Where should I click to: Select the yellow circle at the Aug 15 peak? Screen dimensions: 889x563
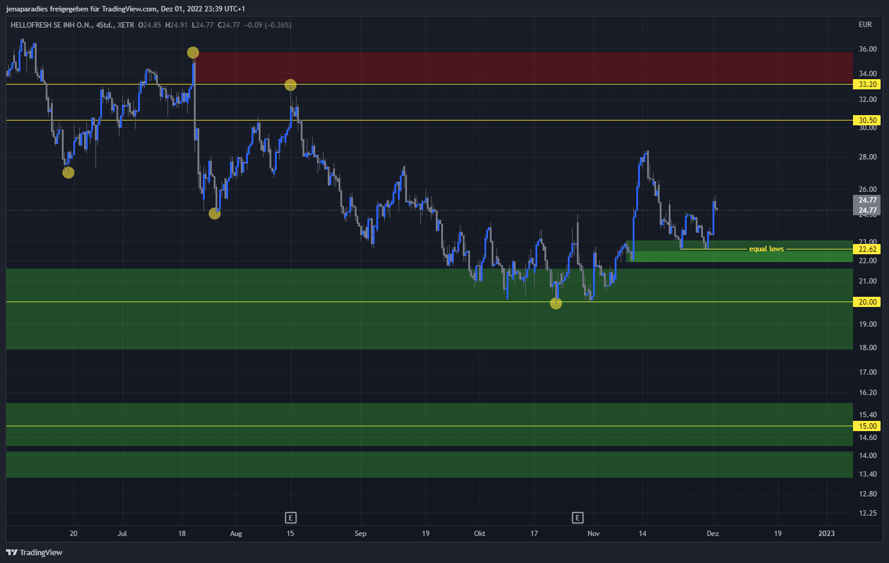(x=291, y=85)
